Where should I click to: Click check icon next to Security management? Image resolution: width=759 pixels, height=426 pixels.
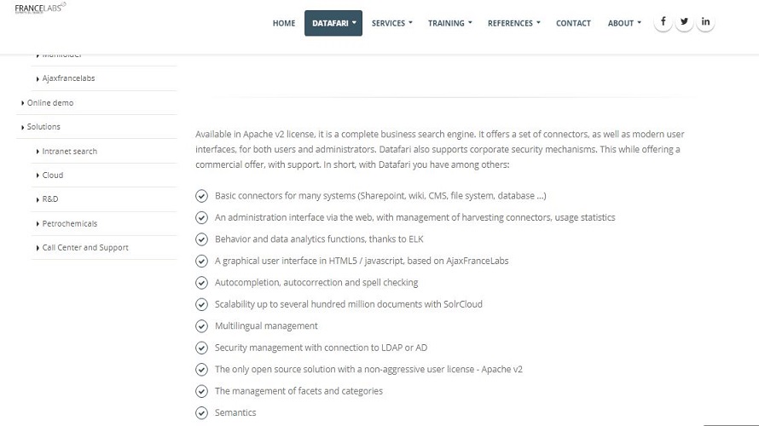coord(201,348)
